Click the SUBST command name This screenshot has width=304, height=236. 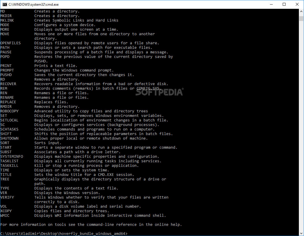[6, 152]
